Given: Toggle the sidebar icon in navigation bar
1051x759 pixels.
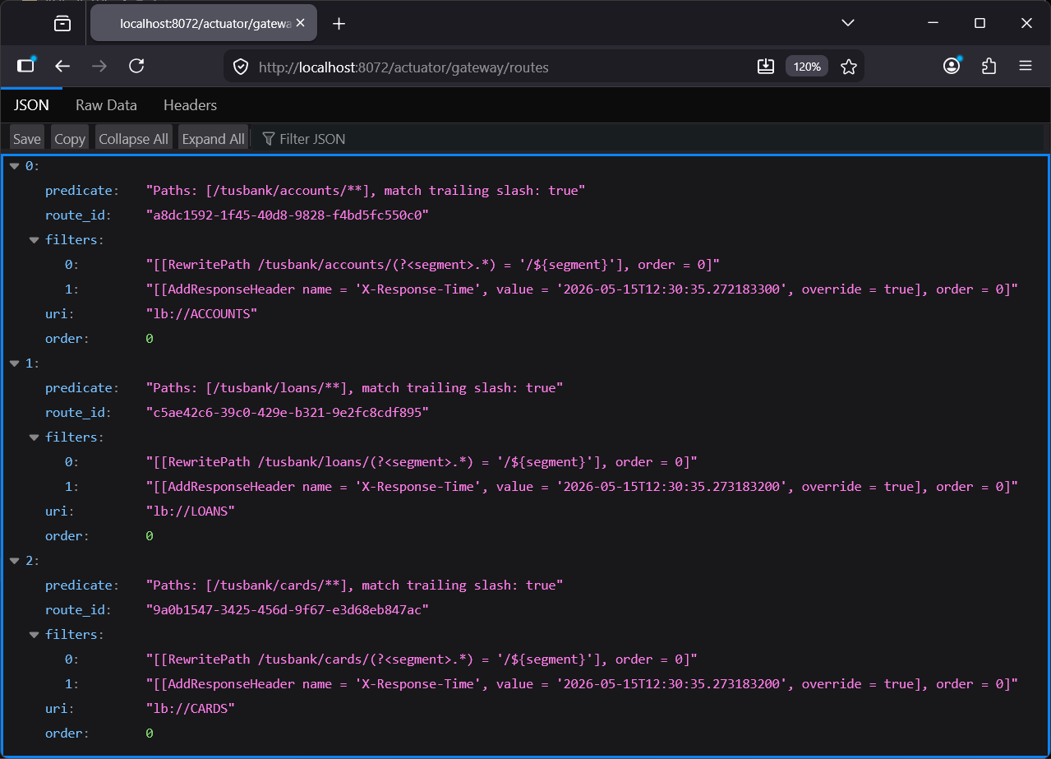Looking at the screenshot, I should pos(26,67).
